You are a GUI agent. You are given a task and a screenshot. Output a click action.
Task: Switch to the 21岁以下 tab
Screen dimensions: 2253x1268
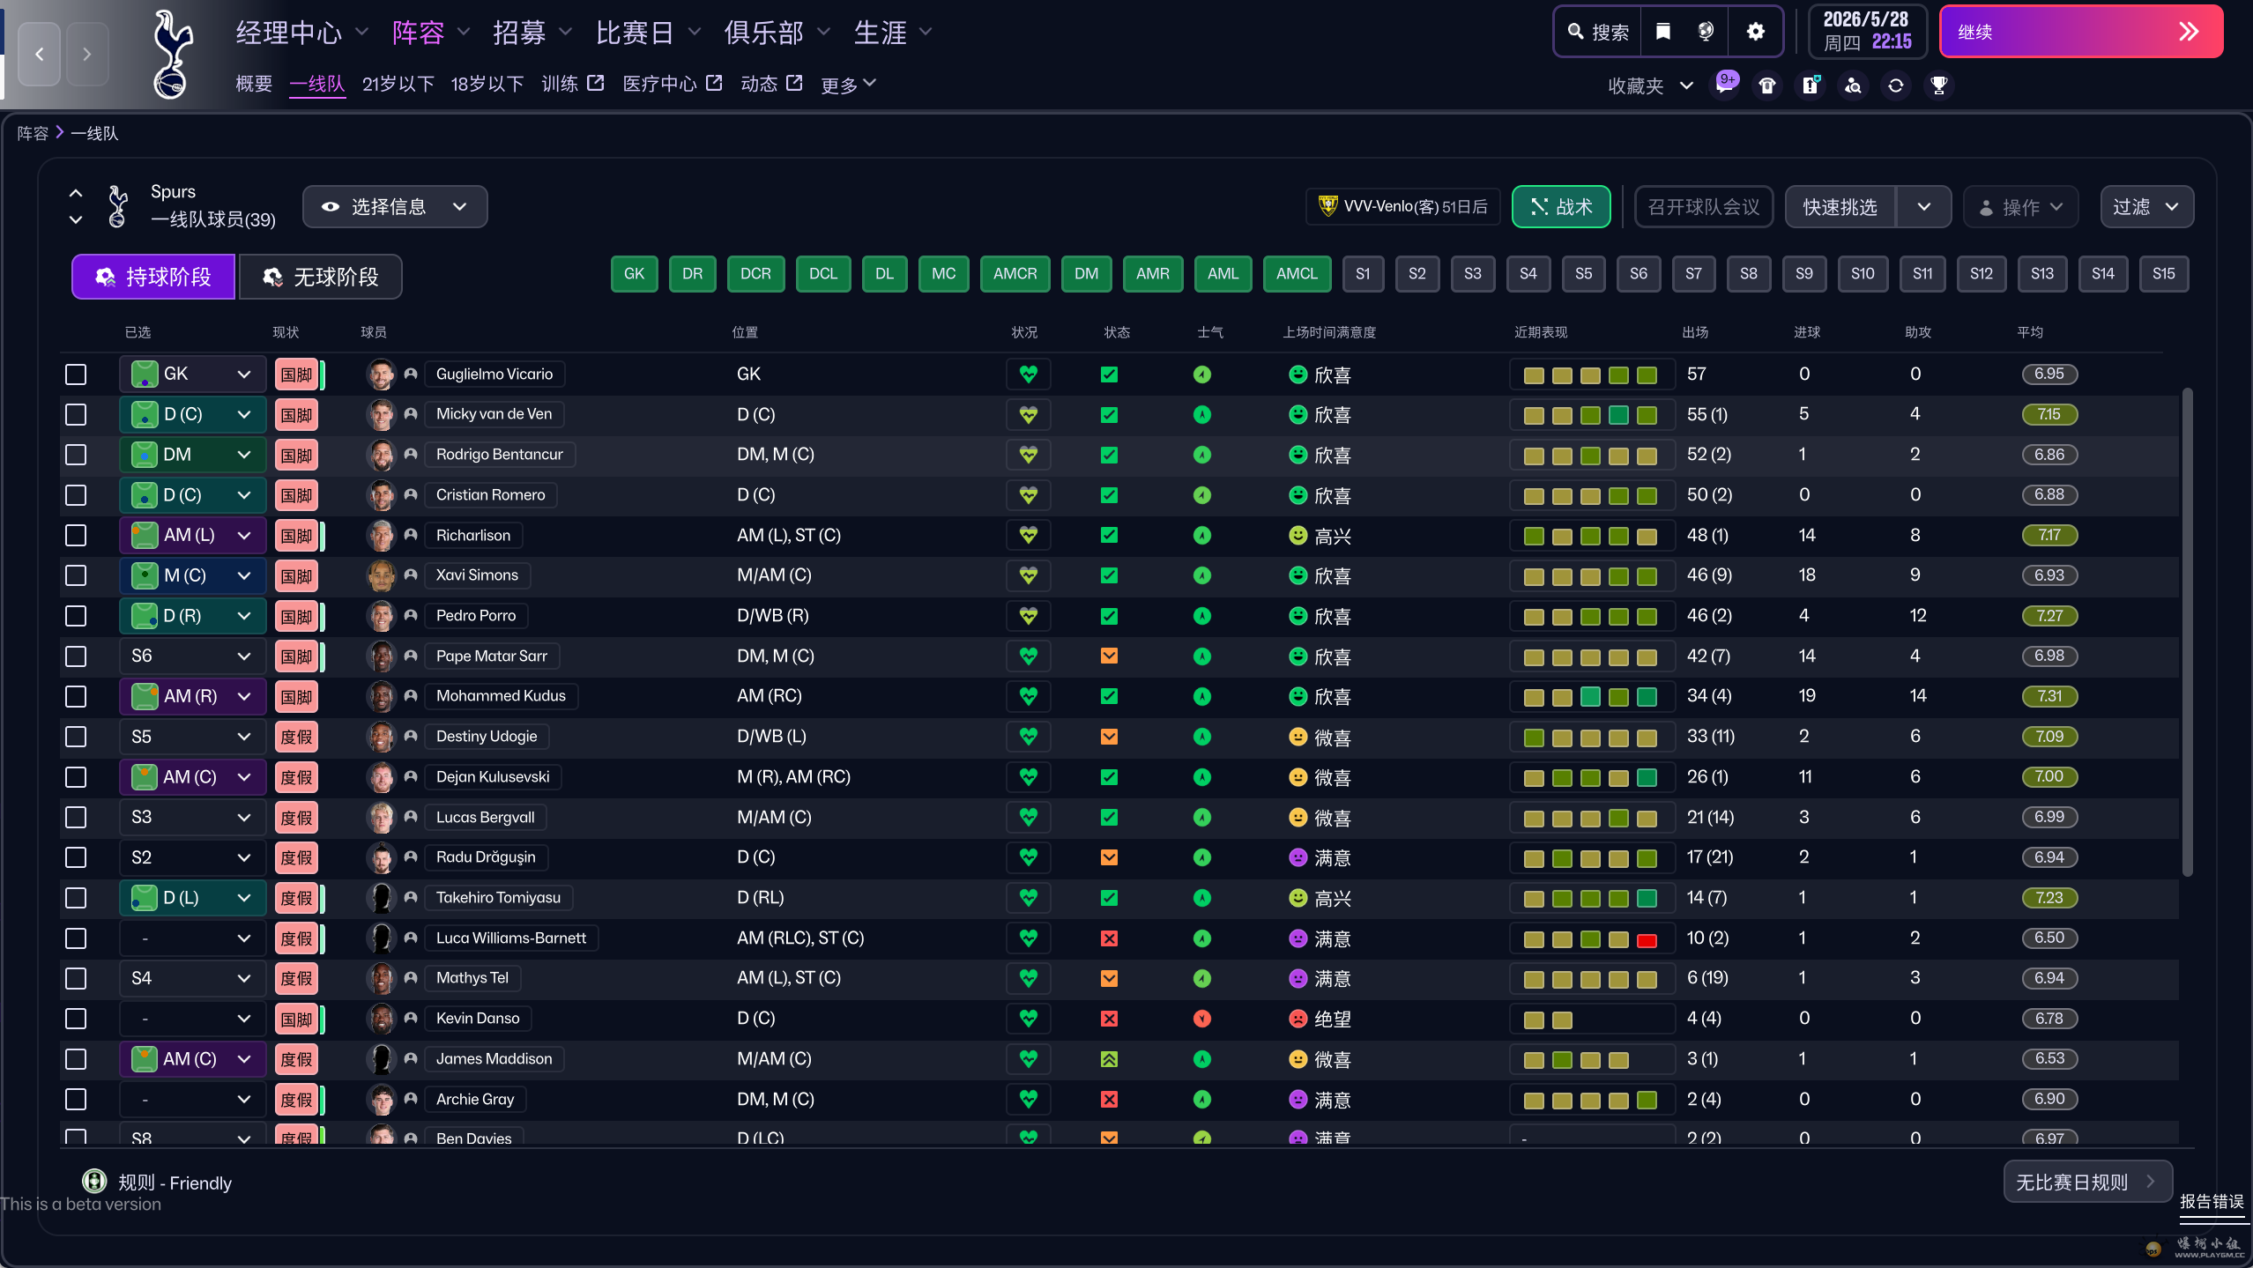point(398,84)
